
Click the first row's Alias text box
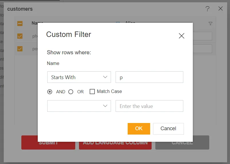click(x=203, y=36)
